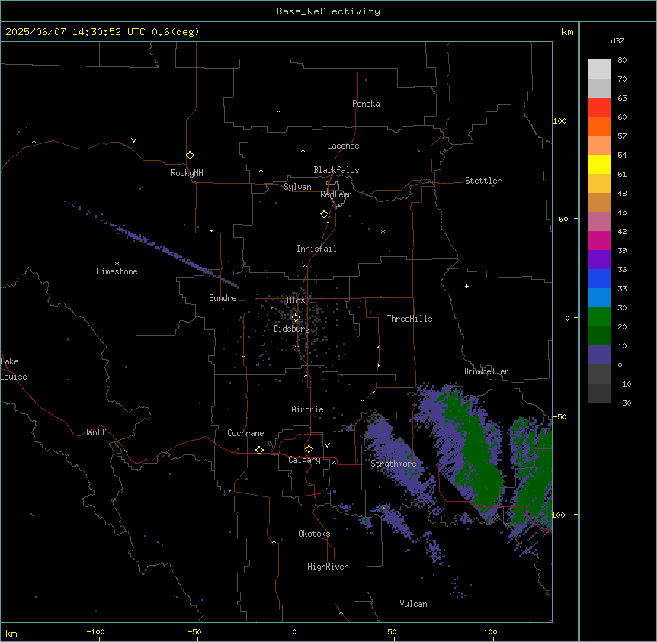Click the asterisk marker above Limestone label
657x642 pixels.
click(x=117, y=263)
